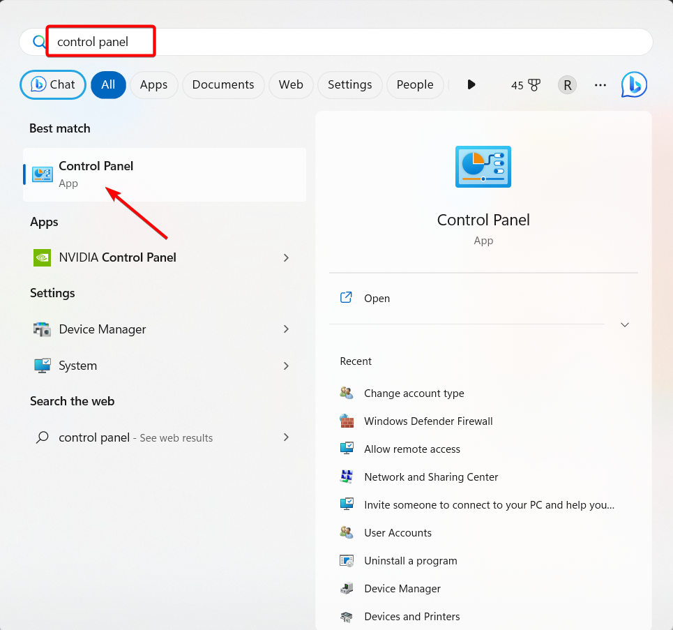Click the recent Device Manager icon
This screenshot has width=673, height=630.
pyautogui.click(x=347, y=588)
